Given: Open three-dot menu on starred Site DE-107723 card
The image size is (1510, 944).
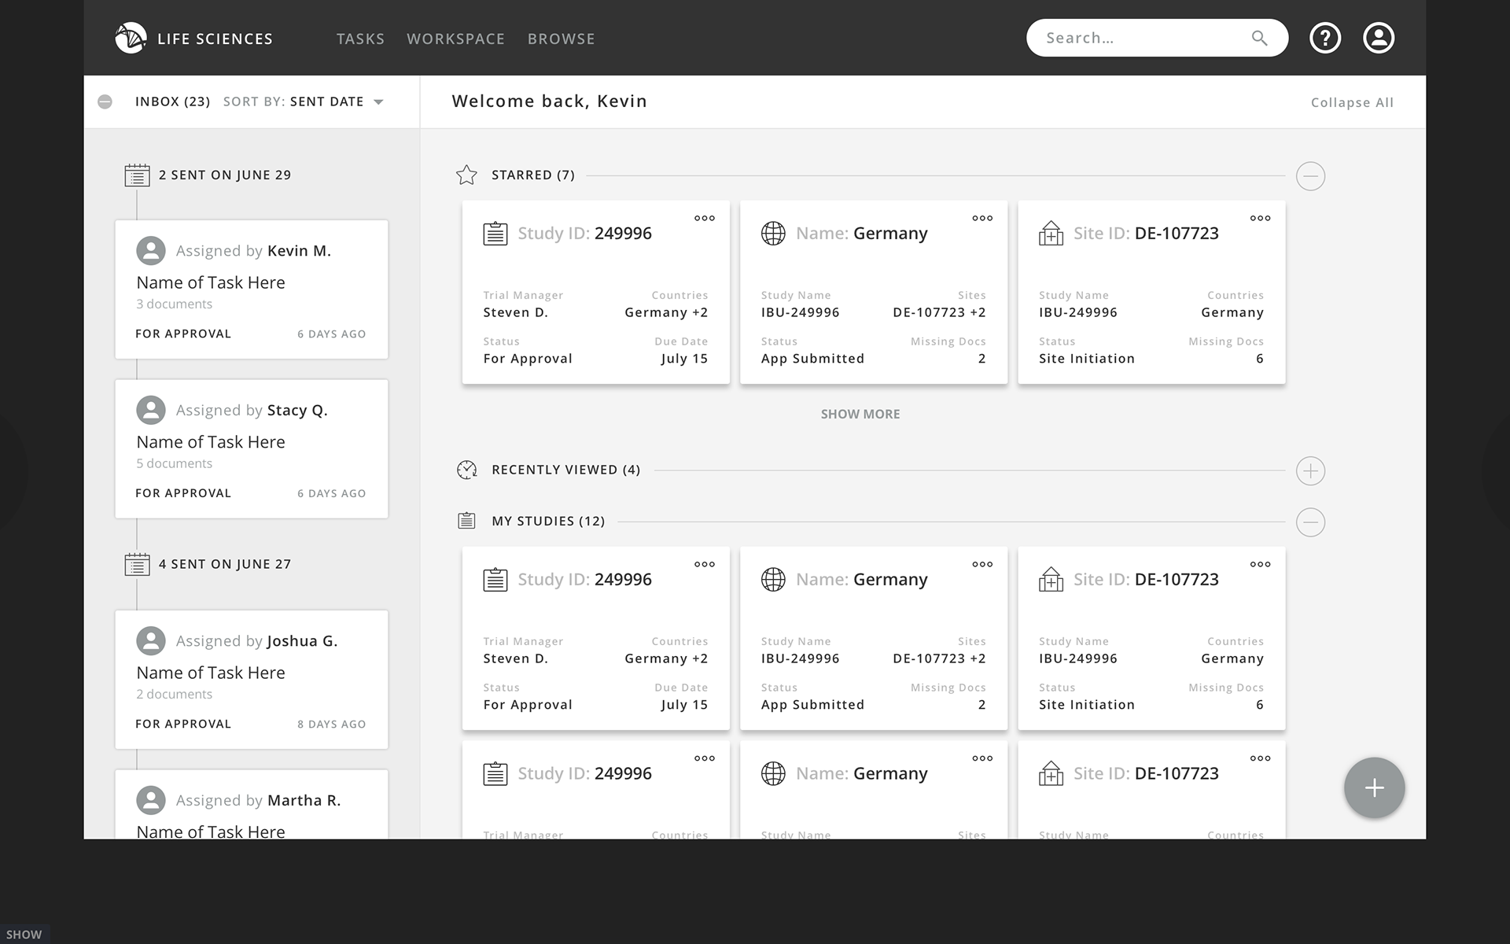Looking at the screenshot, I should coord(1259,218).
